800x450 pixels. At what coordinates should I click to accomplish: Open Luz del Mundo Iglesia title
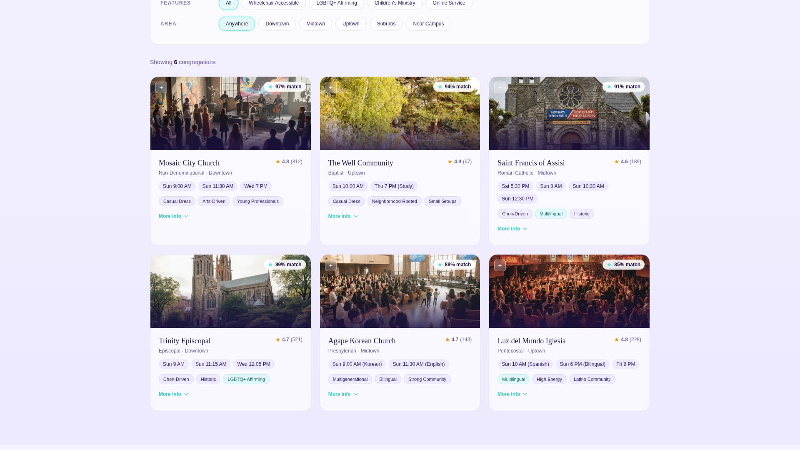[532, 341]
